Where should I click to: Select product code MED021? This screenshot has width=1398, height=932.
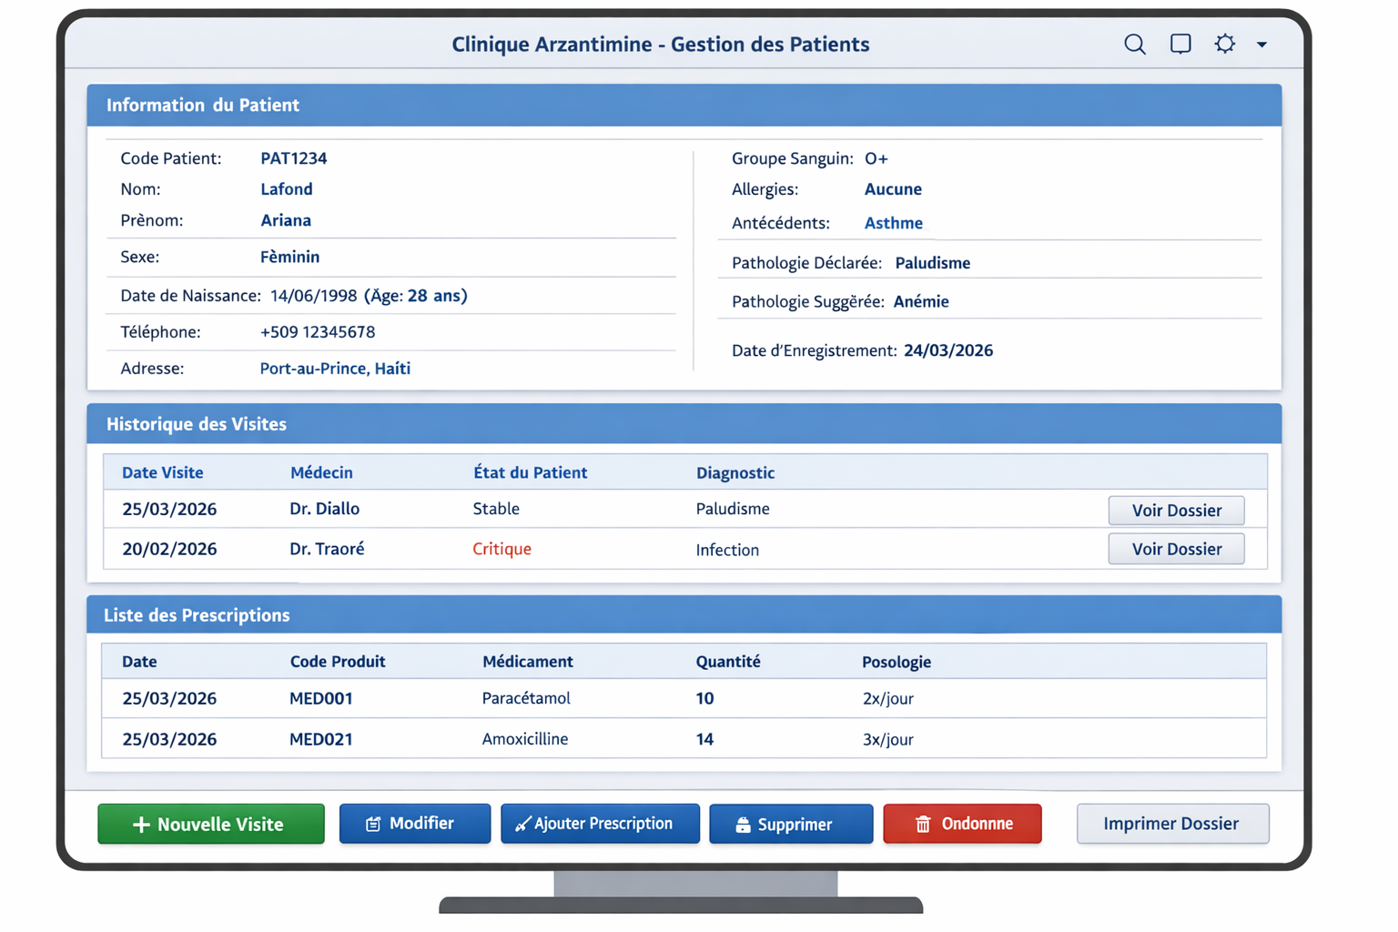click(321, 739)
